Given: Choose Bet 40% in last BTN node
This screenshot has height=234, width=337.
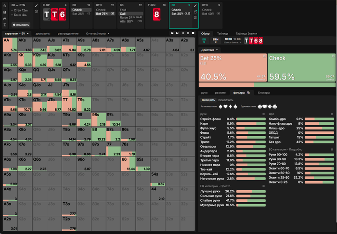Looking at the screenshot, I should click(x=211, y=14).
